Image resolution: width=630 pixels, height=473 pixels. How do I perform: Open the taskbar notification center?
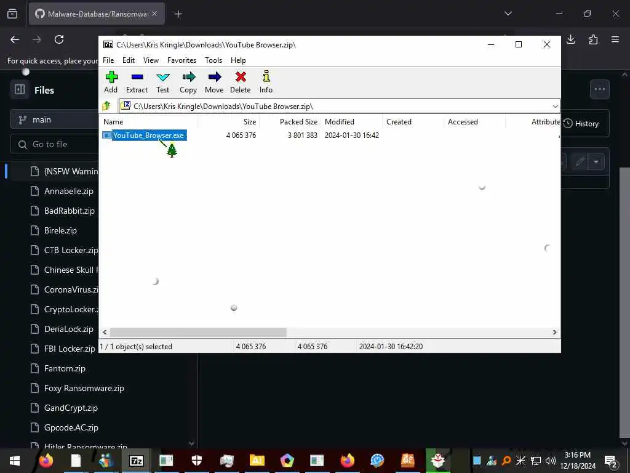(x=611, y=461)
